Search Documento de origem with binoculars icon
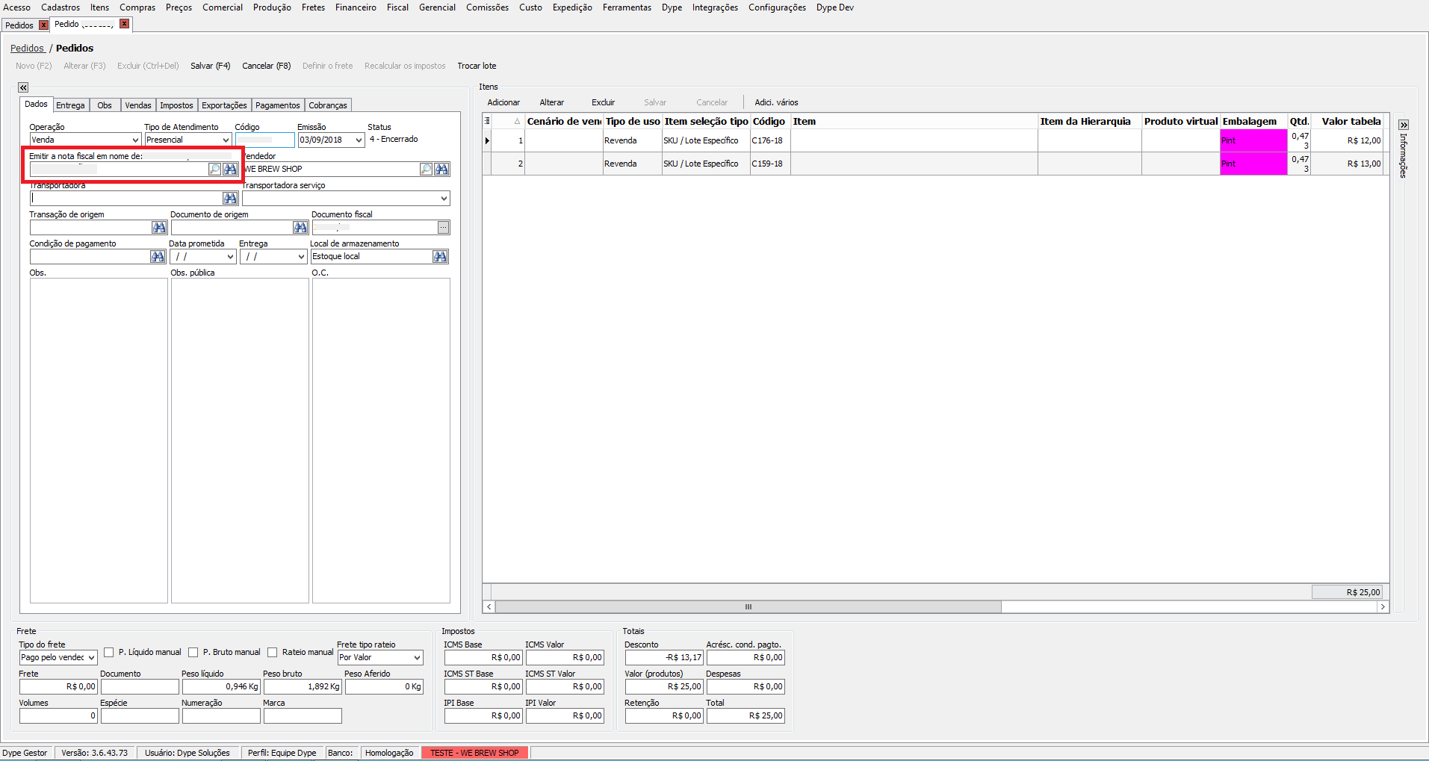The width and height of the screenshot is (1429, 761). [x=300, y=228]
